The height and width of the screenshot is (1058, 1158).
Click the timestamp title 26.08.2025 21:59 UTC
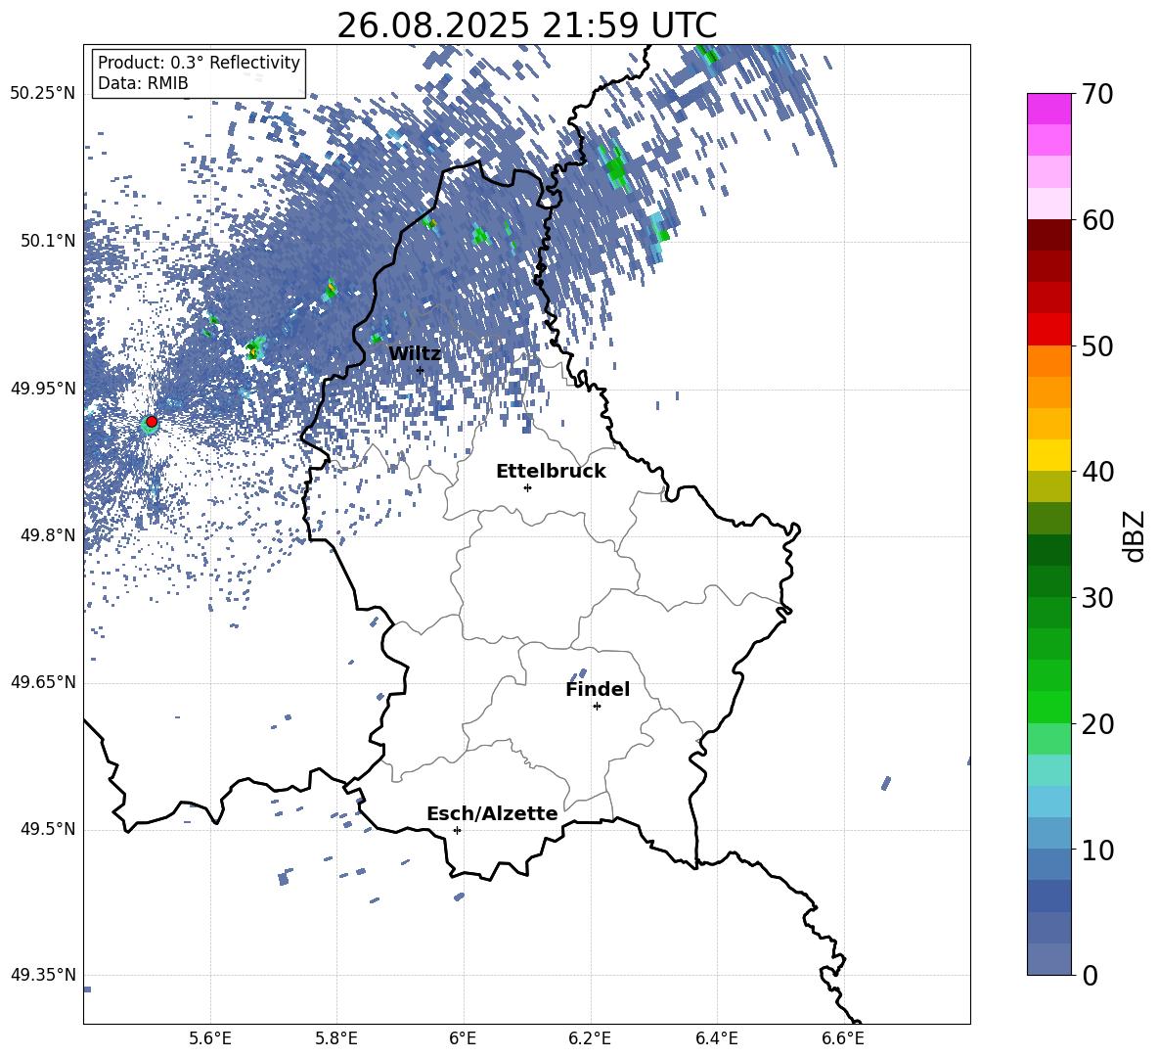(x=527, y=25)
